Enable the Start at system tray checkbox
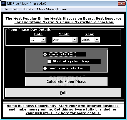This screenshot has height=120, width=127. click(49, 61)
